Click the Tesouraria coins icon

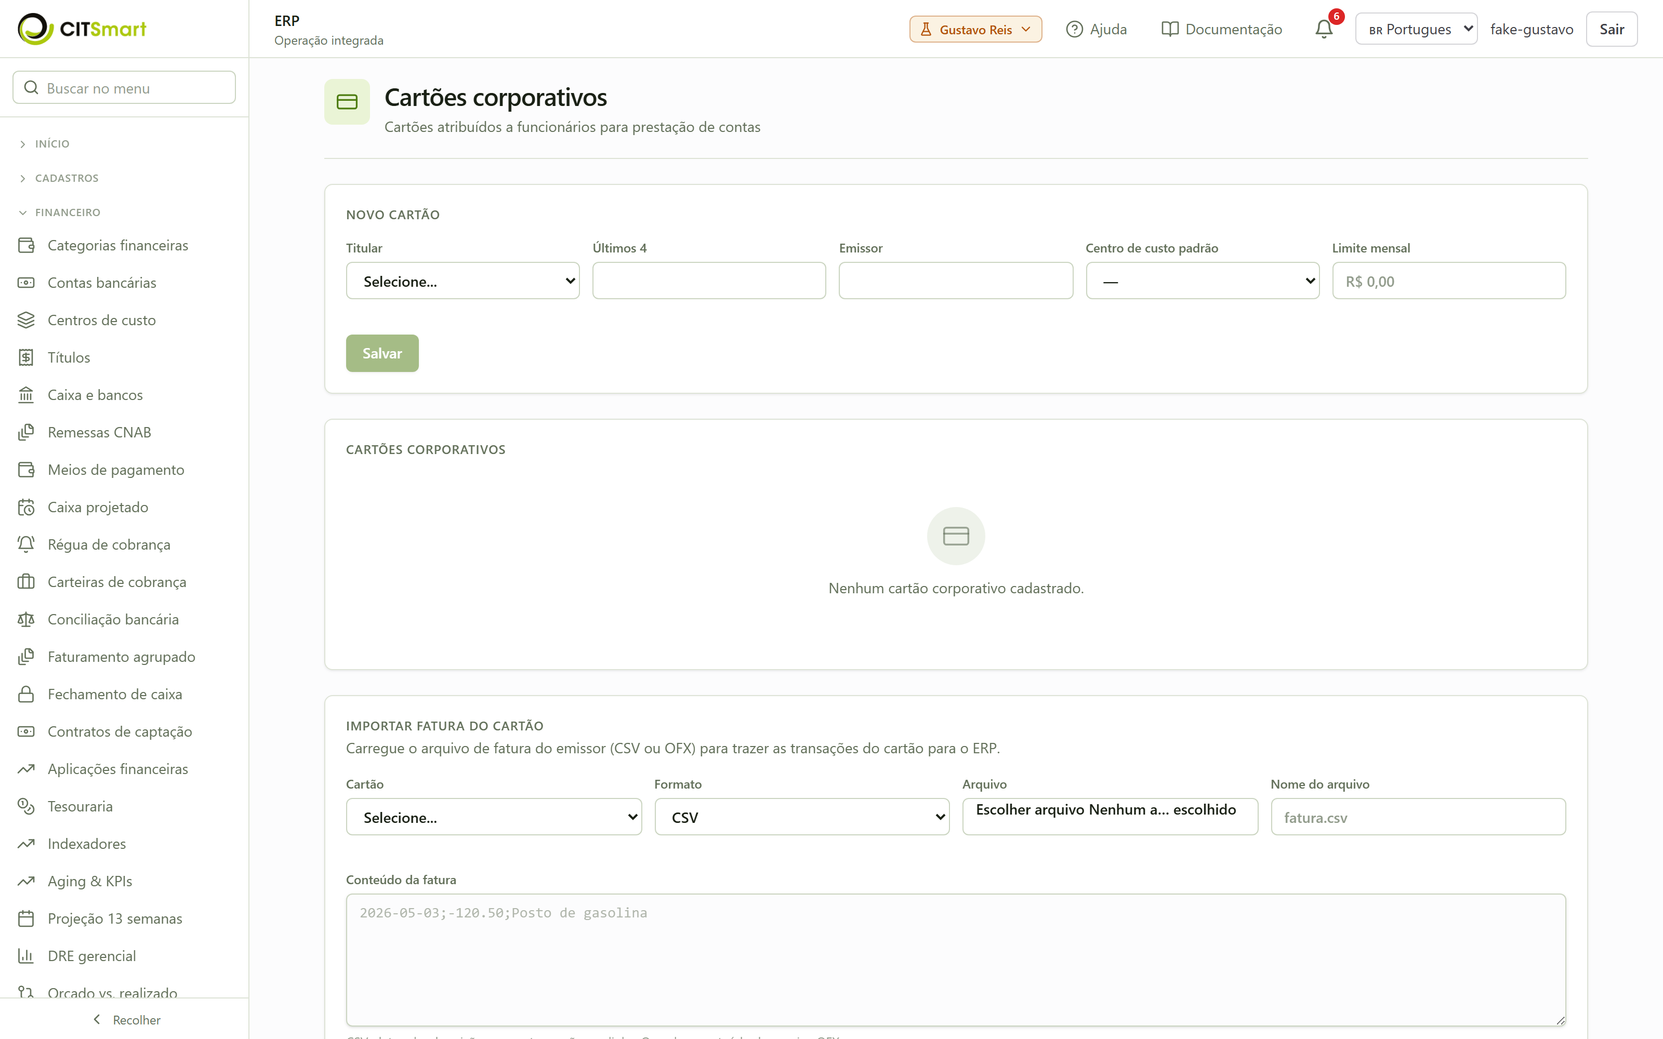(26, 806)
